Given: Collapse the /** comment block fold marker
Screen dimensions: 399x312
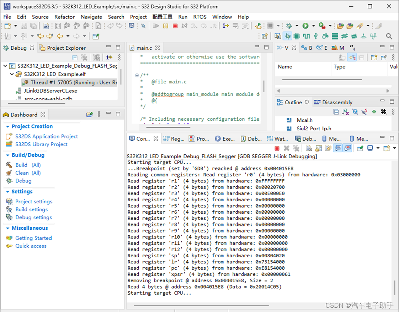Looking at the screenshot, I should (137, 75).
